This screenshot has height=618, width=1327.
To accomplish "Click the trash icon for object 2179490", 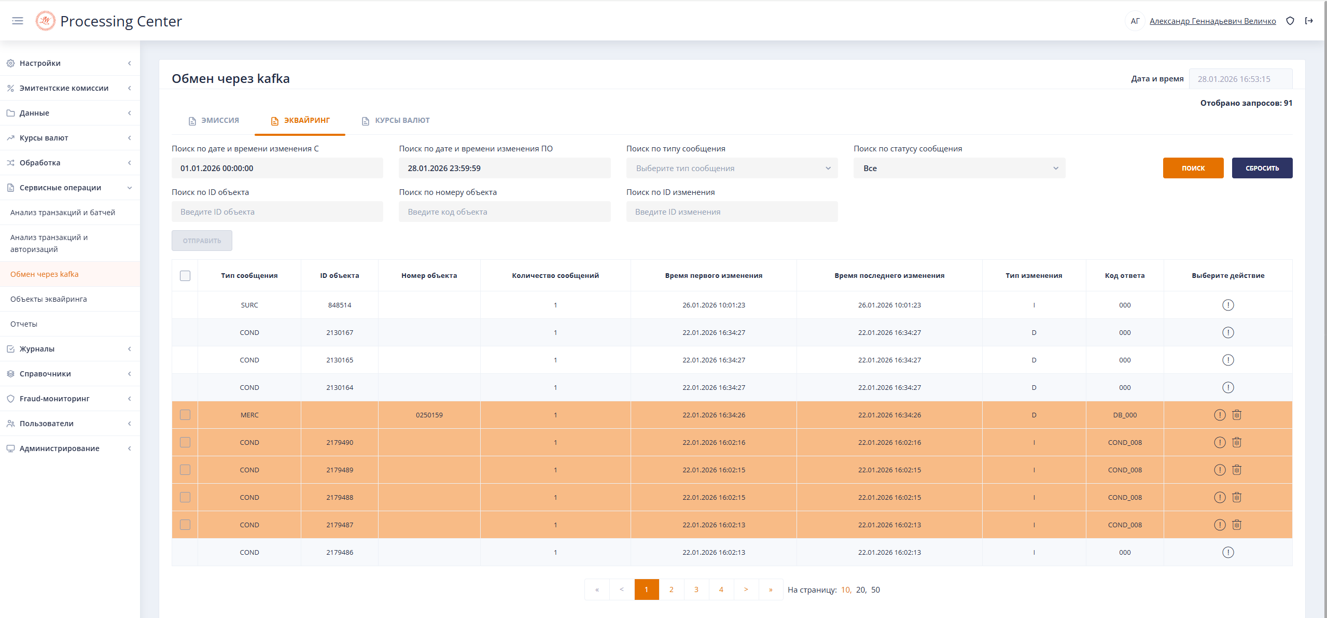I will [1237, 442].
